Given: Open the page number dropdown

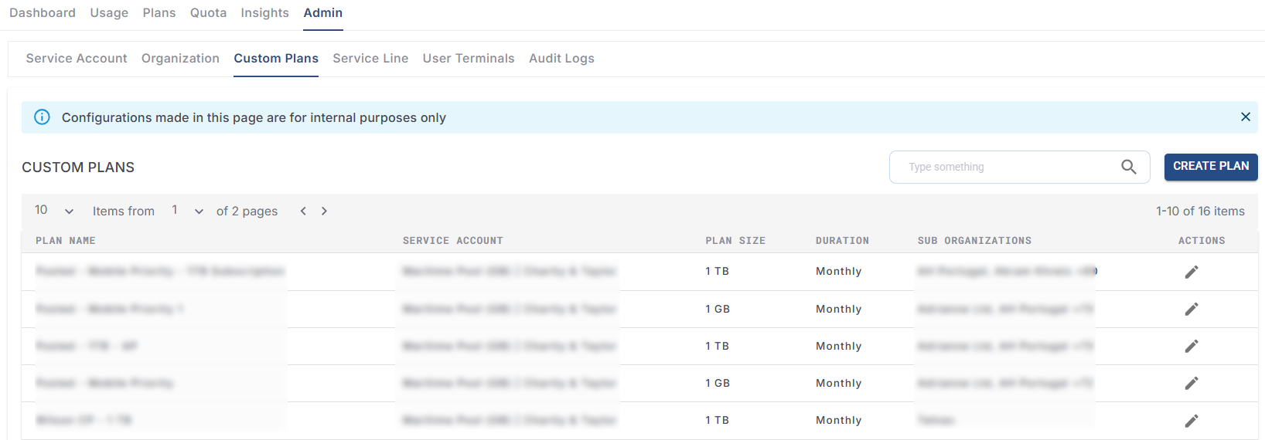Looking at the screenshot, I should [x=187, y=211].
